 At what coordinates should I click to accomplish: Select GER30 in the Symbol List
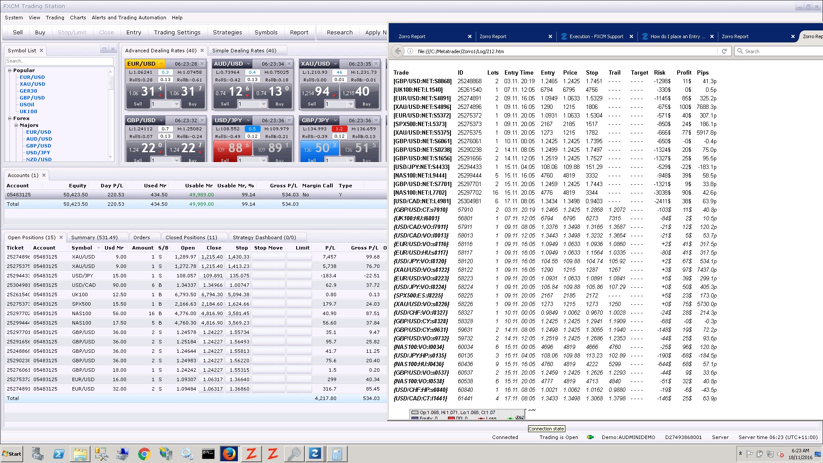point(28,91)
